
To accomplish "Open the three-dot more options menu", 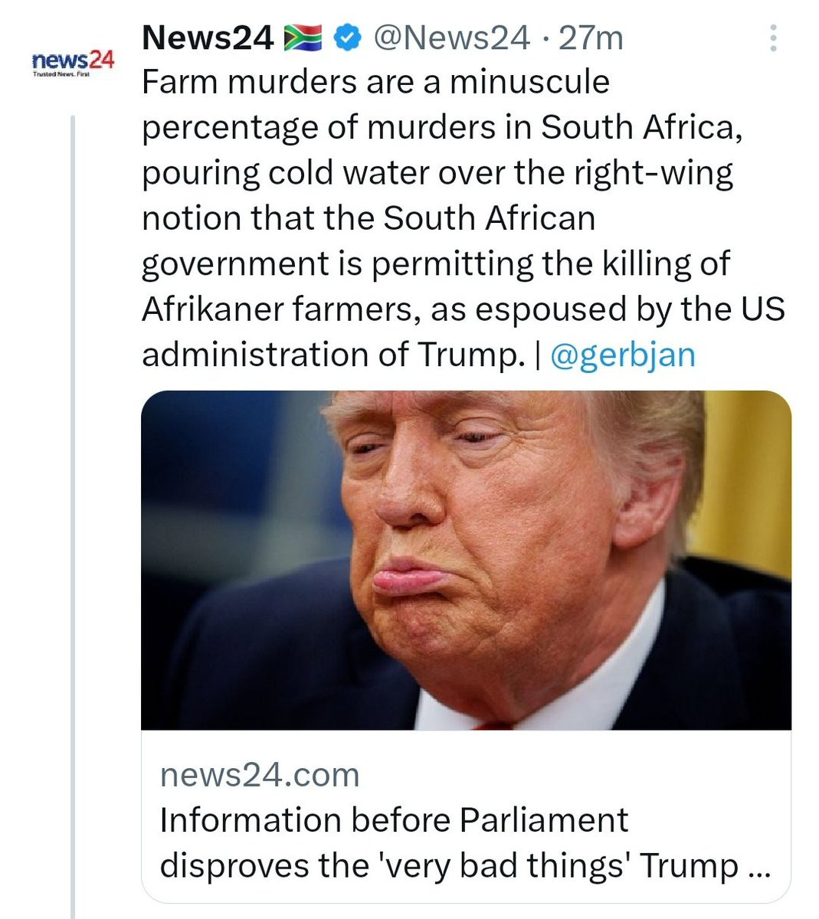I will [x=773, y=38].
